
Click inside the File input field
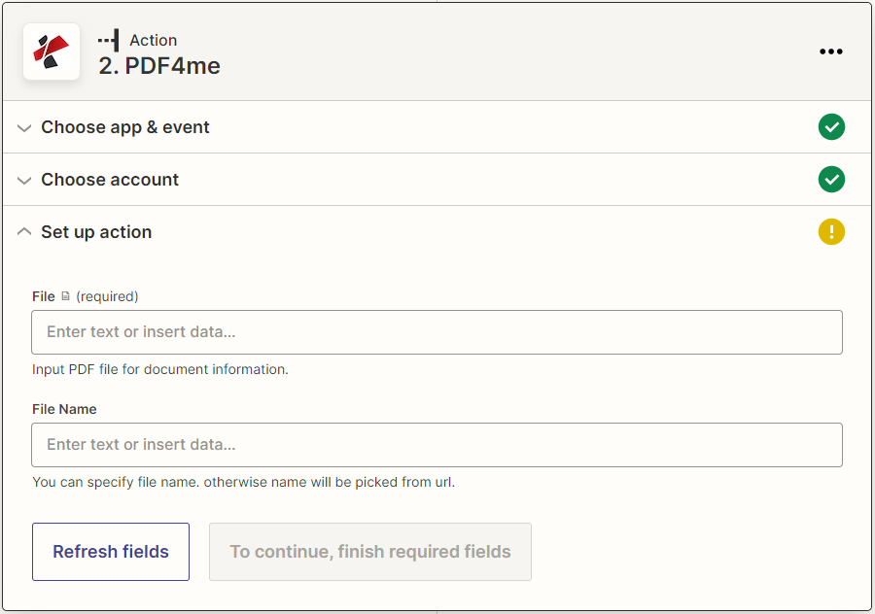coord(437,332)
